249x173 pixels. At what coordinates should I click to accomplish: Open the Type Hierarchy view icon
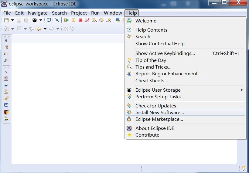click(6, 47)
